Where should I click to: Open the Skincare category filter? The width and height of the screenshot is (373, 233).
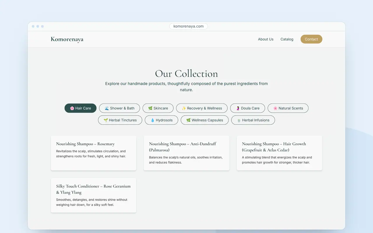click(158, 108)
